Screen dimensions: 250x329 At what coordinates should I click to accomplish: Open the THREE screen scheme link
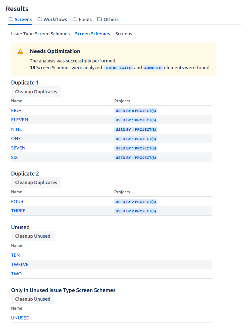[18, 211]
